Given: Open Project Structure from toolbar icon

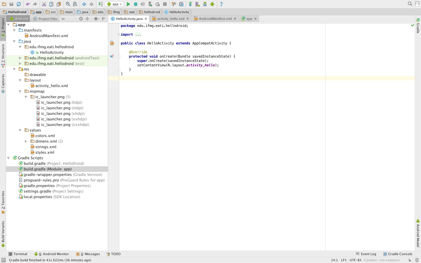Looking at the screenshot, I should click(181, 4).
